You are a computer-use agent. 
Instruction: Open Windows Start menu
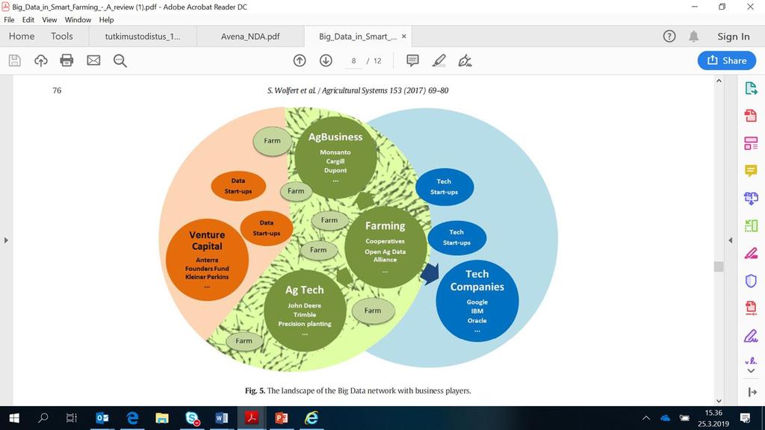pyautogui.click(x=14, y=418)
